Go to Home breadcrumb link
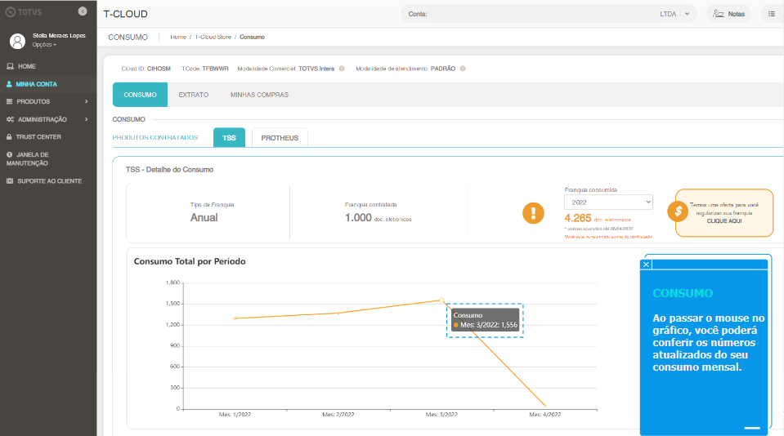 pos(178,37)
